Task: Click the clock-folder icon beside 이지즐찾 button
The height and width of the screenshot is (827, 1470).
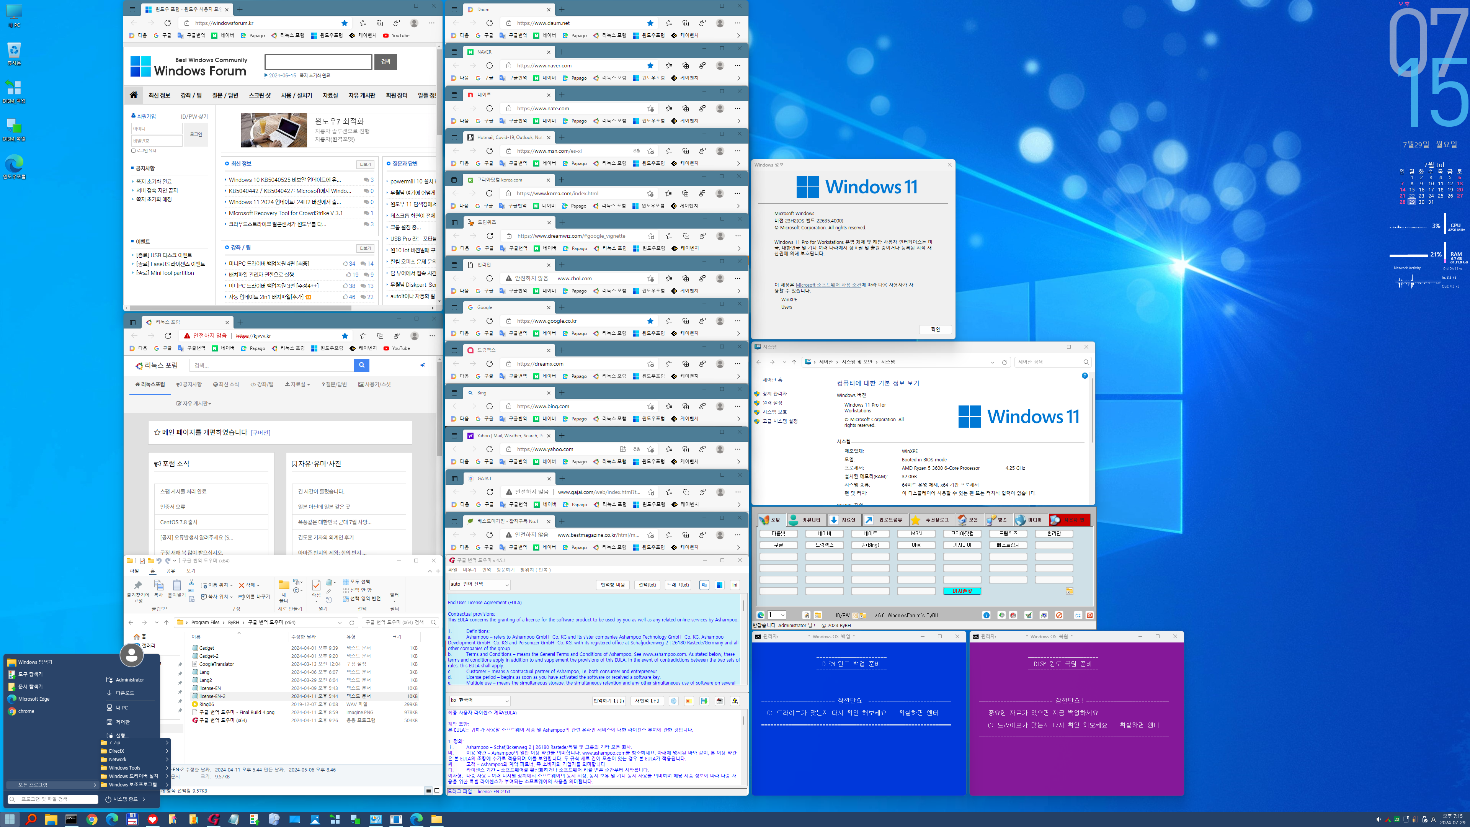Action: (1070, 591)
